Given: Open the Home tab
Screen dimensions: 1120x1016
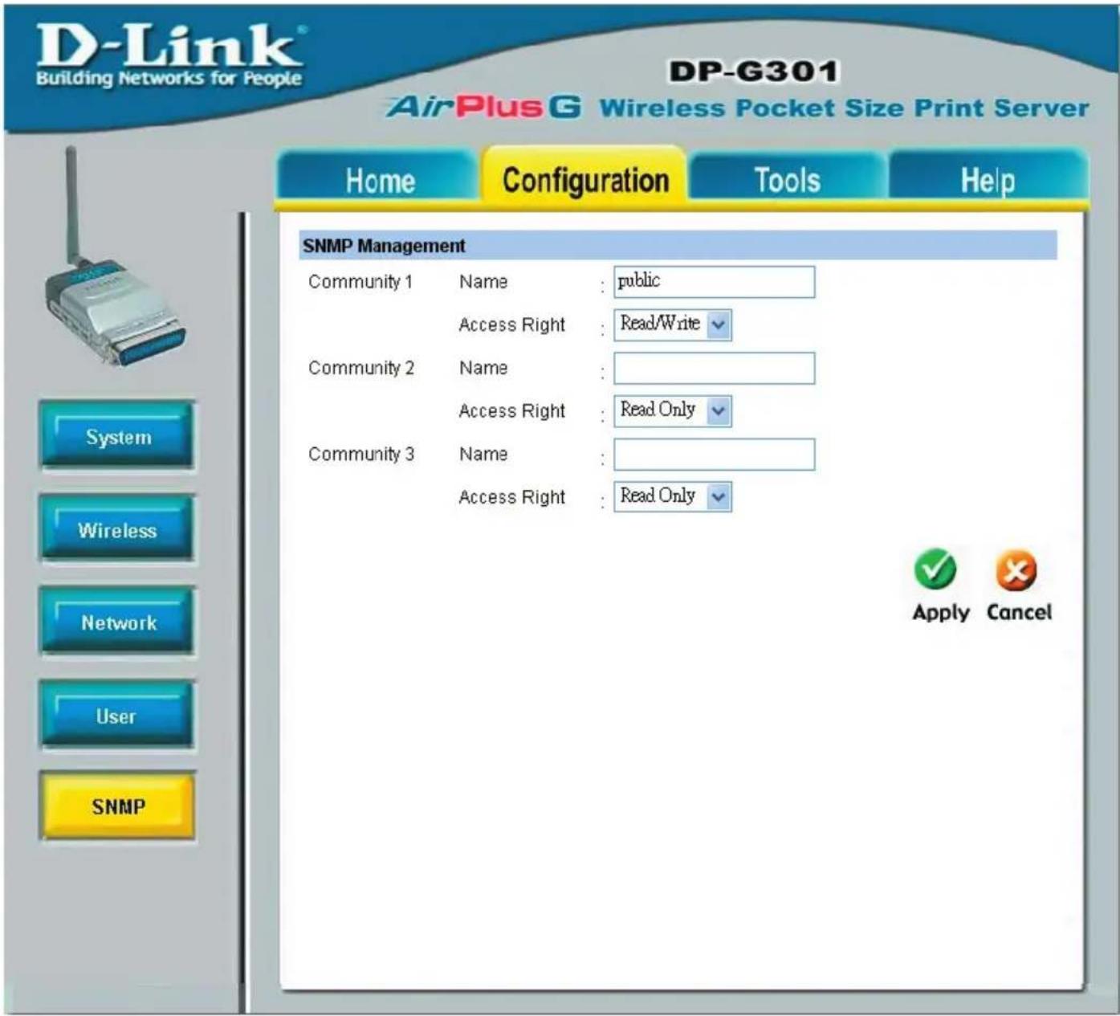Looking at the screenshot, I should click(x=379, y=180).
